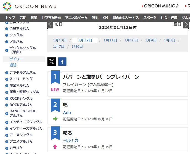
Task: Select the 週間 sidebar link
Action: [13, 65]
